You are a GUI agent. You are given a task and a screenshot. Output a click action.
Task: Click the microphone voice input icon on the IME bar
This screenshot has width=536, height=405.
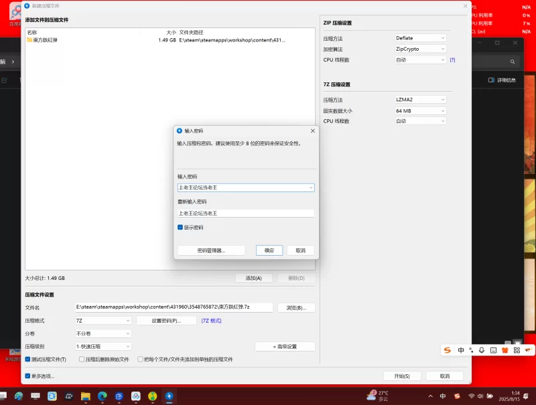(482, 350)
